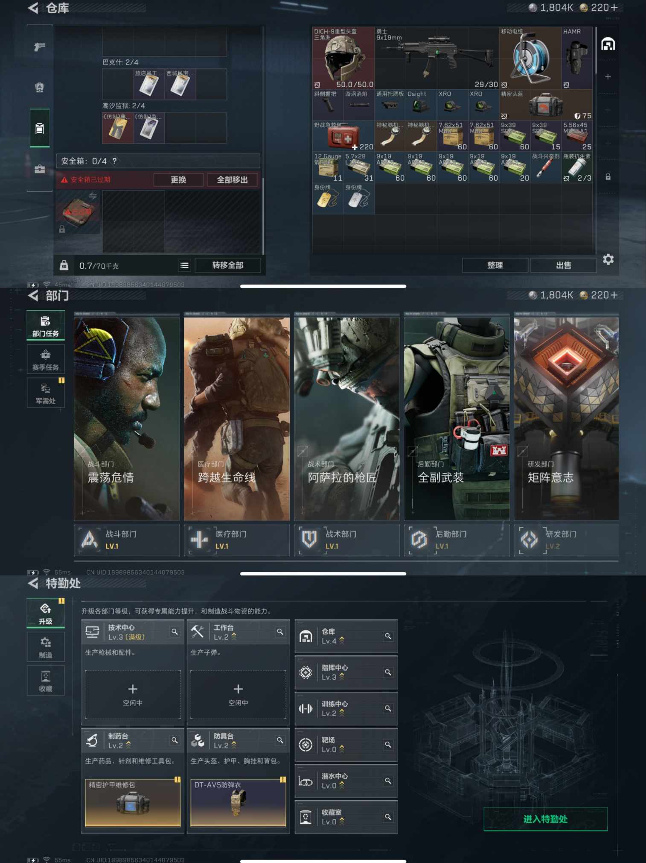Open settings gear beside the 出售 button
The width and height of the screenshot is (646, 863).
608,259
